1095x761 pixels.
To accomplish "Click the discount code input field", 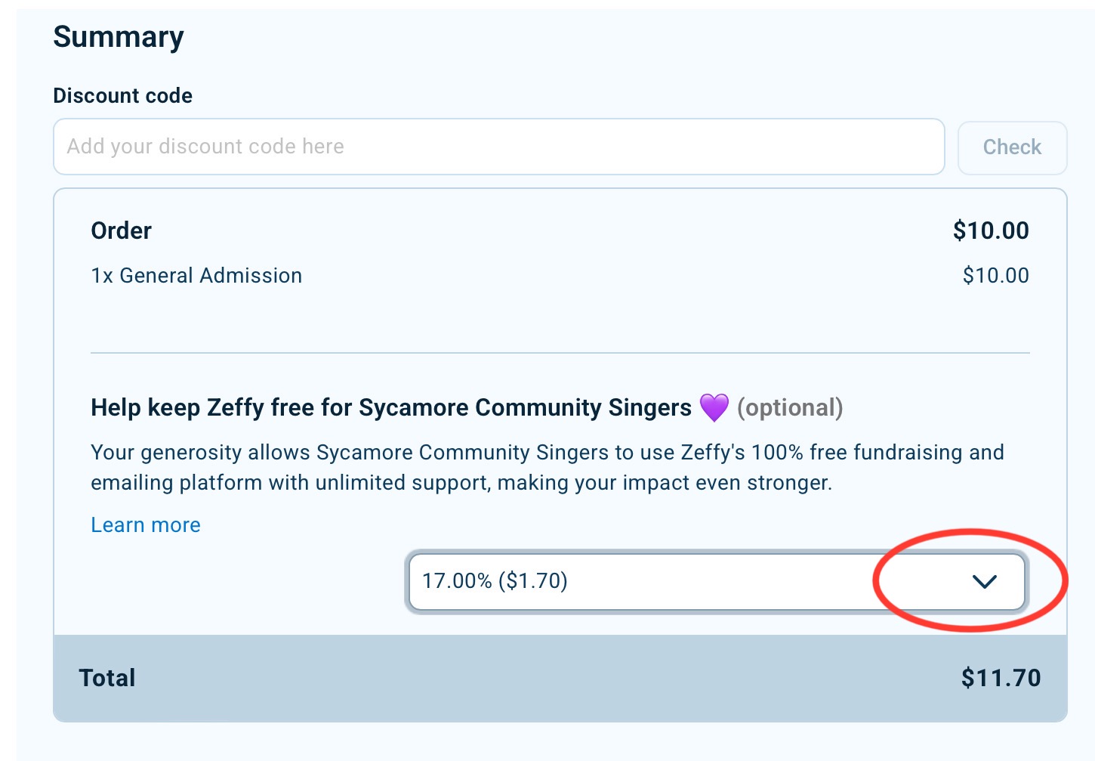I will (499, 147).
